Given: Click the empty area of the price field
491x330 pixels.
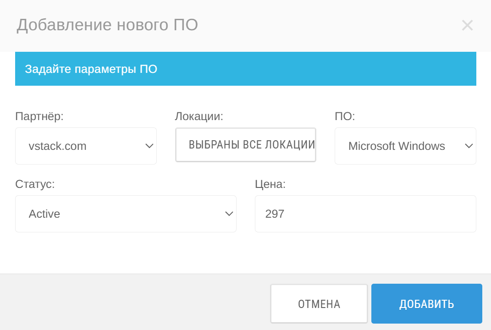Looking at the screenshot, I should 379,214.
